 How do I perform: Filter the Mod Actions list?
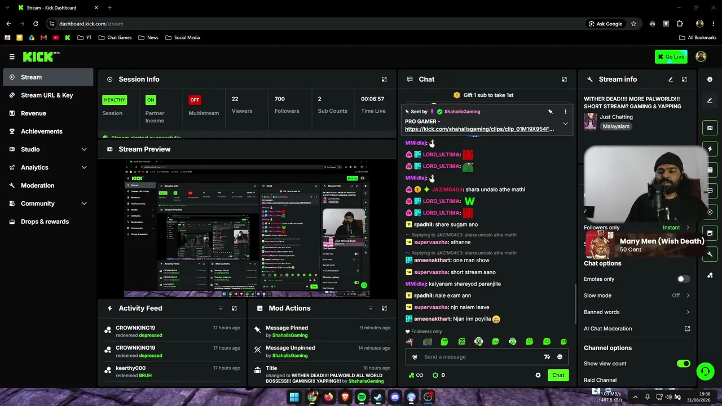371,308
